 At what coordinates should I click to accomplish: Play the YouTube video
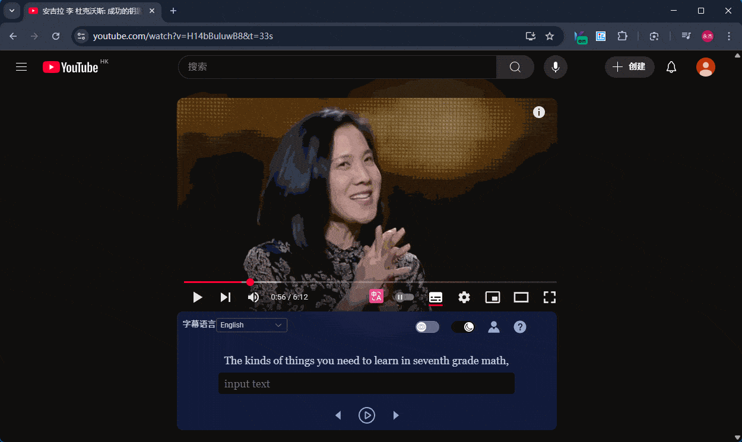(x=198, y=297)
